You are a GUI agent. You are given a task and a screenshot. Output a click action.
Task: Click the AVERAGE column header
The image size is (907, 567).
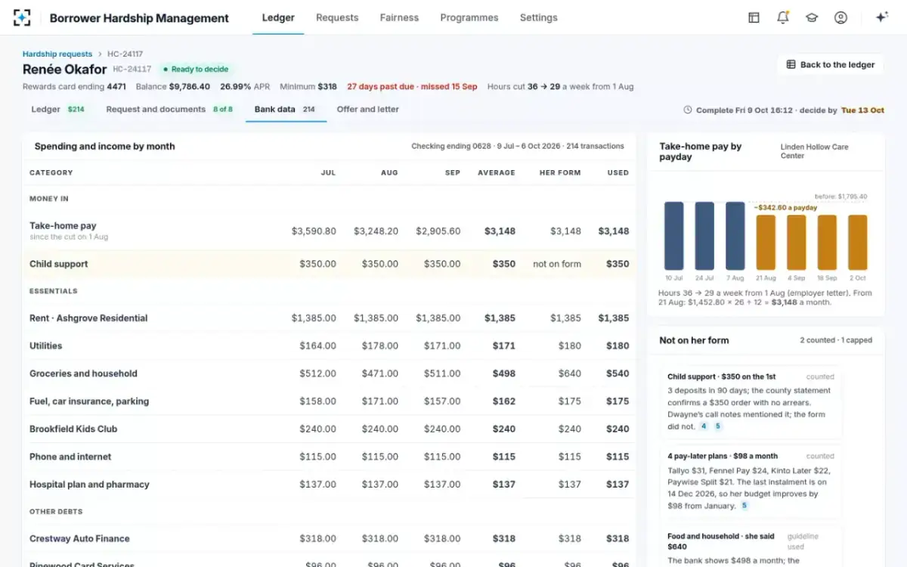(x=497, y=173)
